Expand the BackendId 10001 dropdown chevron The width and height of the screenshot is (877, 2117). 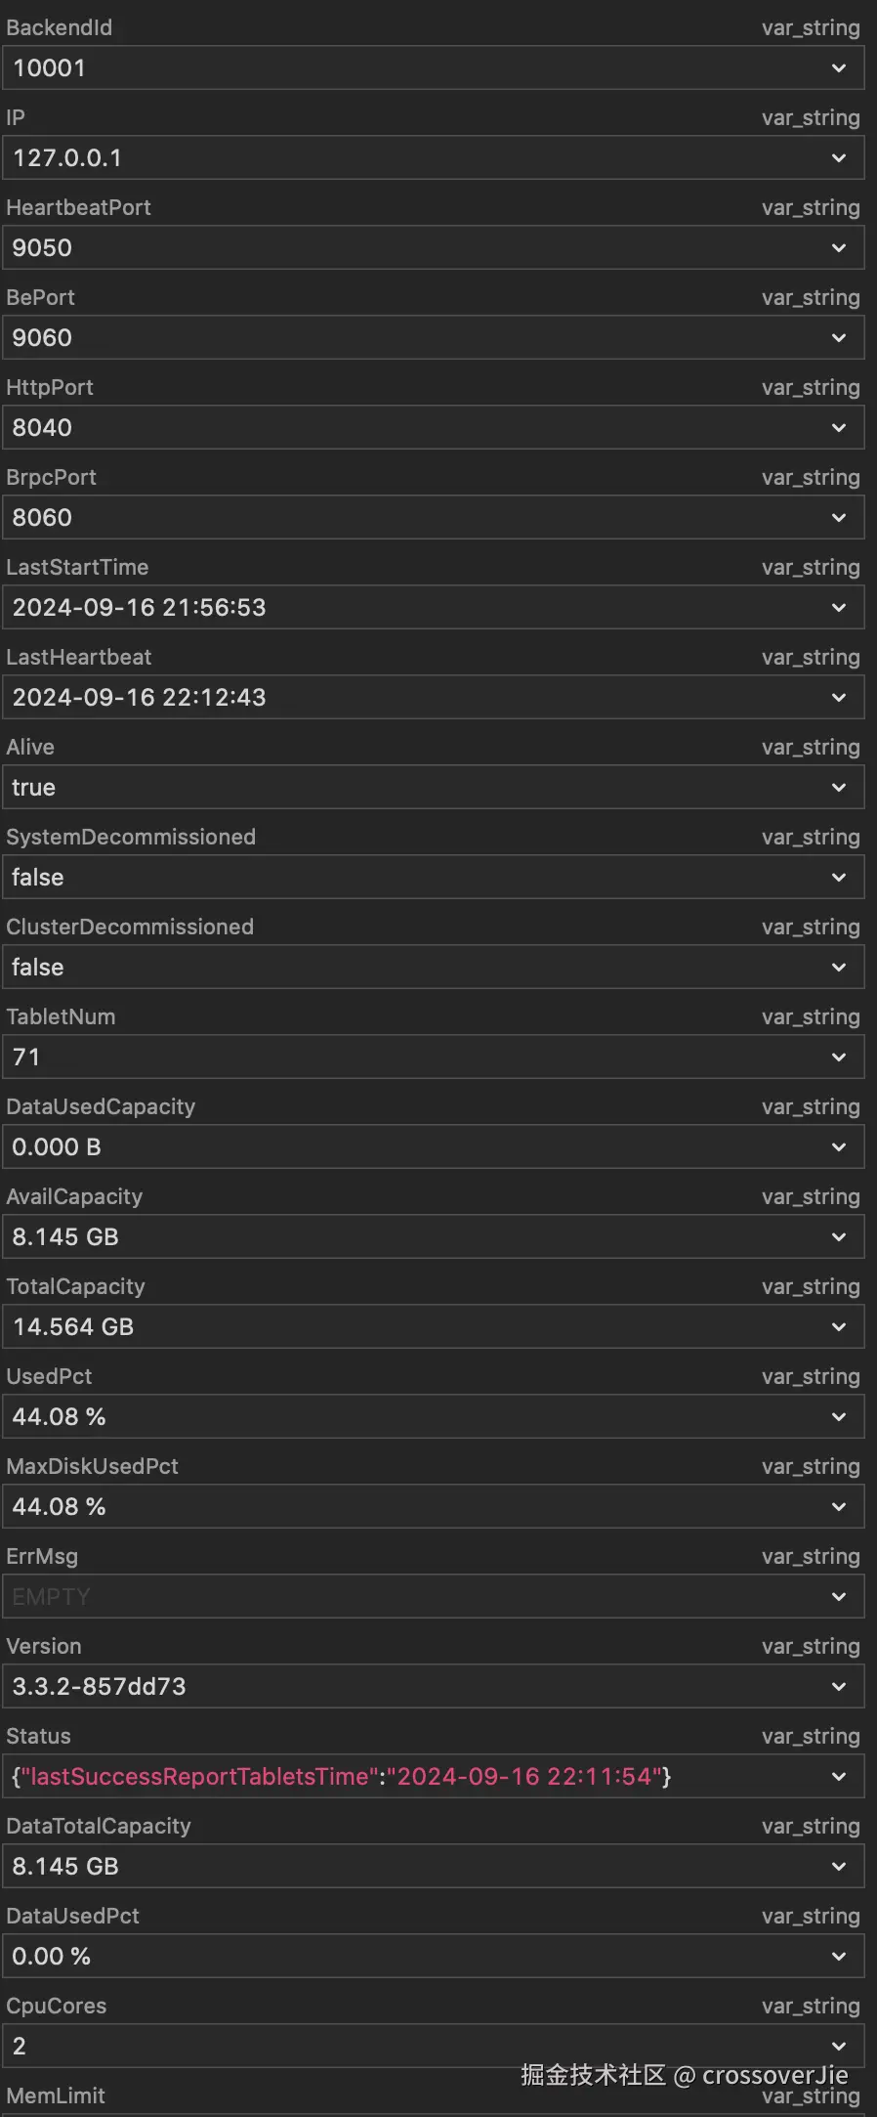tap(838, 68)
